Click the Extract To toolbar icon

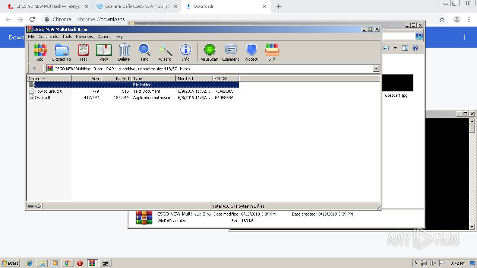point(61,52)
